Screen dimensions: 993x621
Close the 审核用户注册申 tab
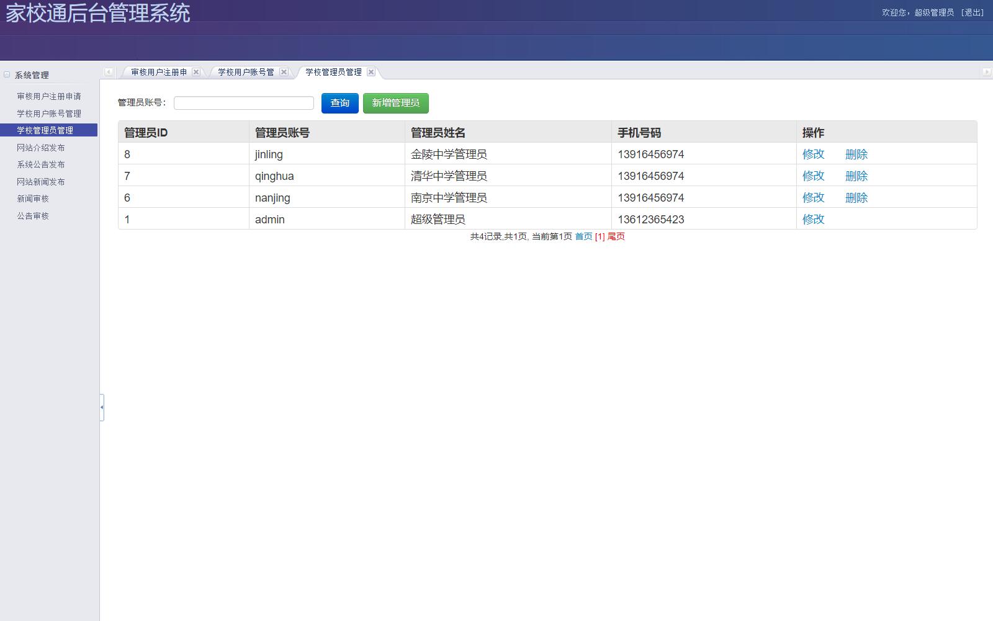coord(196,72)
